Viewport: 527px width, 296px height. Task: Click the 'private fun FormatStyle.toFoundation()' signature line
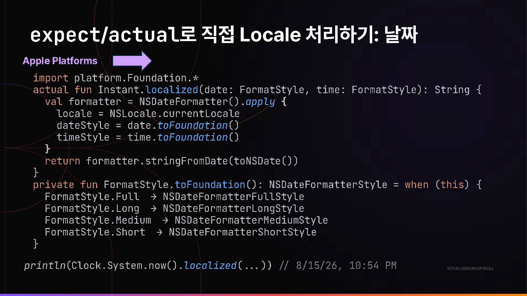click(x=257, y=185)
